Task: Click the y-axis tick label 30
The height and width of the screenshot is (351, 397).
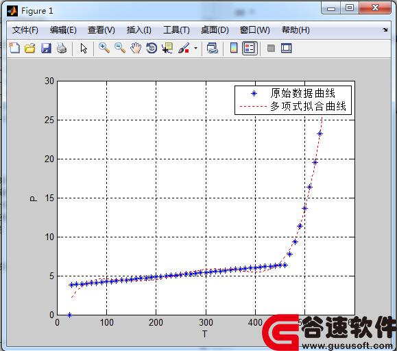Action: tap(49, 81)
